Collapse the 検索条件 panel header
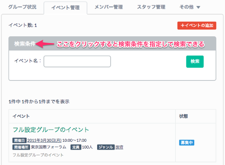This screenshot has height=165, width=225. pyautogui.click(x=25, y=44)
